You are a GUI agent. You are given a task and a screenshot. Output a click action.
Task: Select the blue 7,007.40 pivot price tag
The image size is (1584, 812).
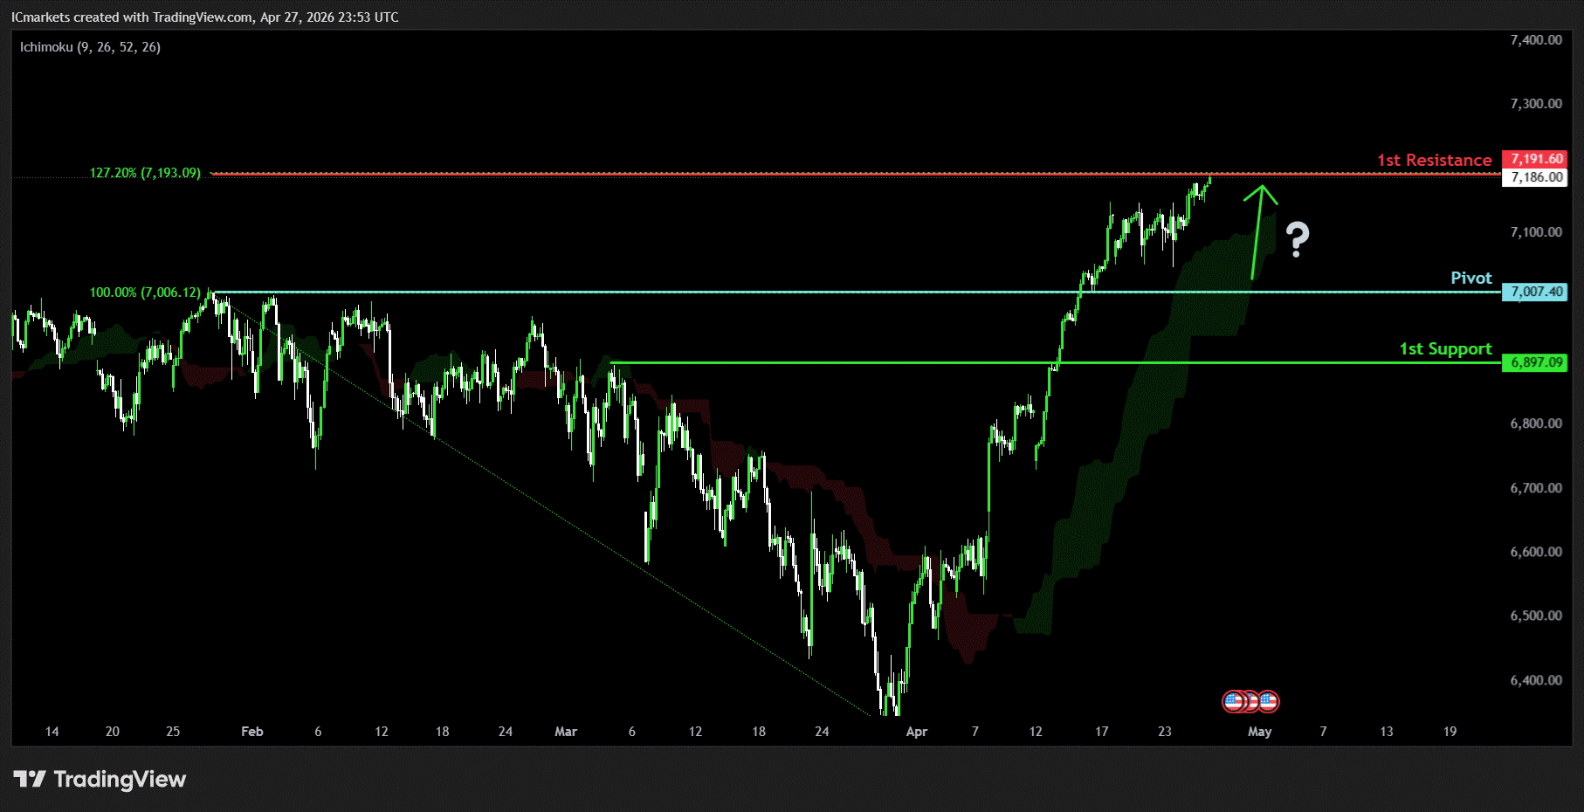[x=1534, y=292]
